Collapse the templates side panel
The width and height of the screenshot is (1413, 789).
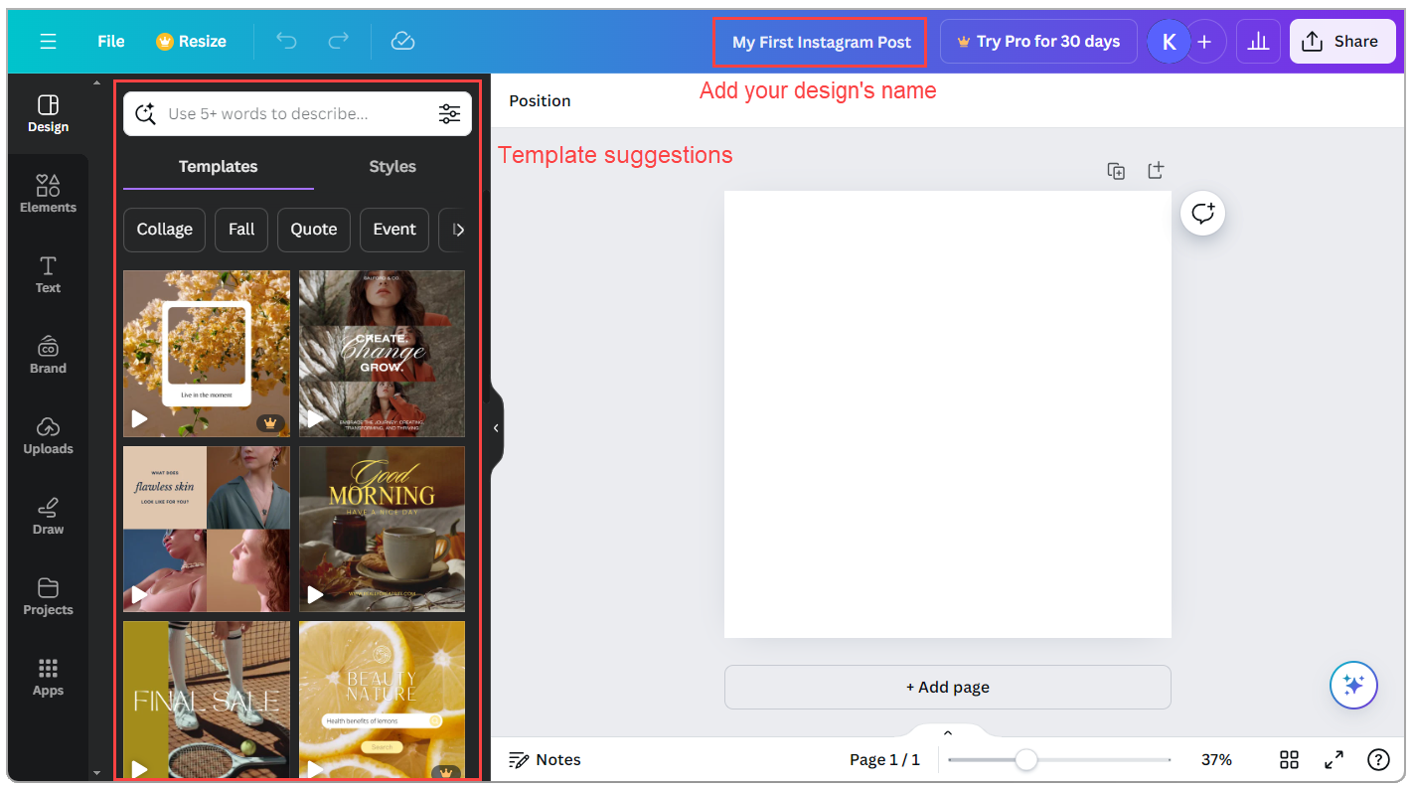[x=496, y=427]
